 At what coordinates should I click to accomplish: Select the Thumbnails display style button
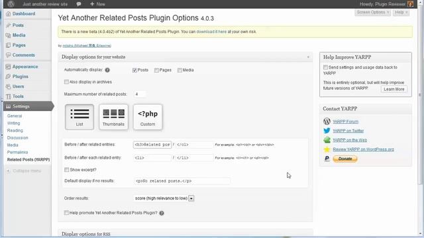[x=113, y=117]
